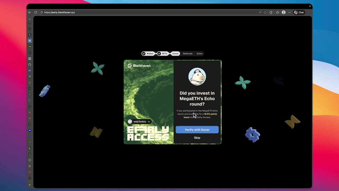The image size is (339, 191).
Task: Switch to the GitHub sidebar tab
Action: [30, 64]
